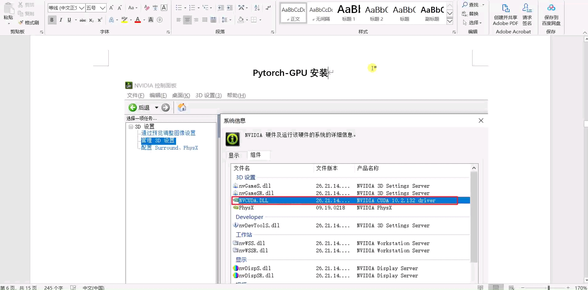Click the Replace (替换) button

pyautogui.click(x=470, y=14)
